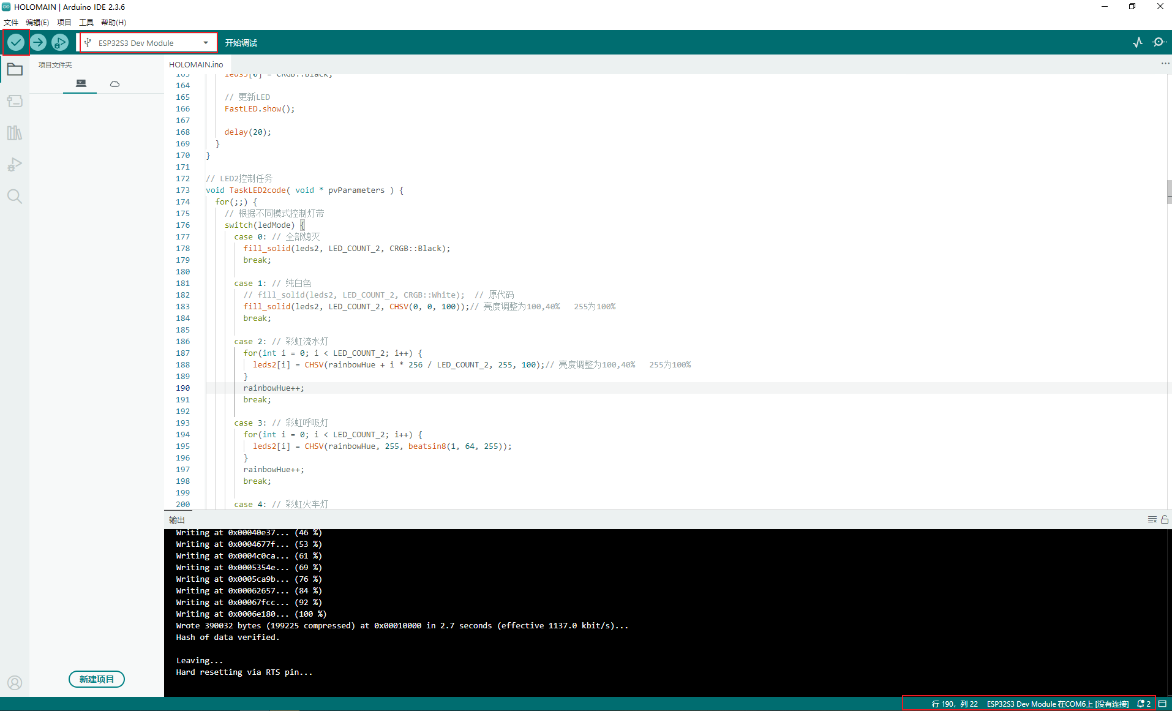Screen dimensions: 1172x711
Task: Open the editor tab more-options ellipsis
Action: pos(1165,64)
